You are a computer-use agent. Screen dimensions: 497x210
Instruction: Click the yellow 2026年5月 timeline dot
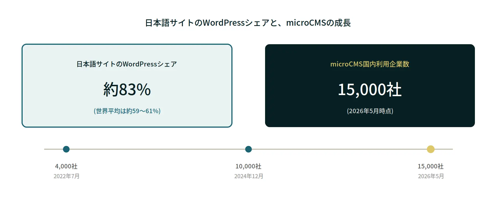[431, 149]
